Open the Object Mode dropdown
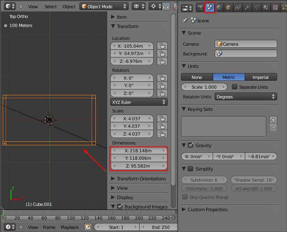Screen dimensions: 287x232 click(x=104, y=7)
